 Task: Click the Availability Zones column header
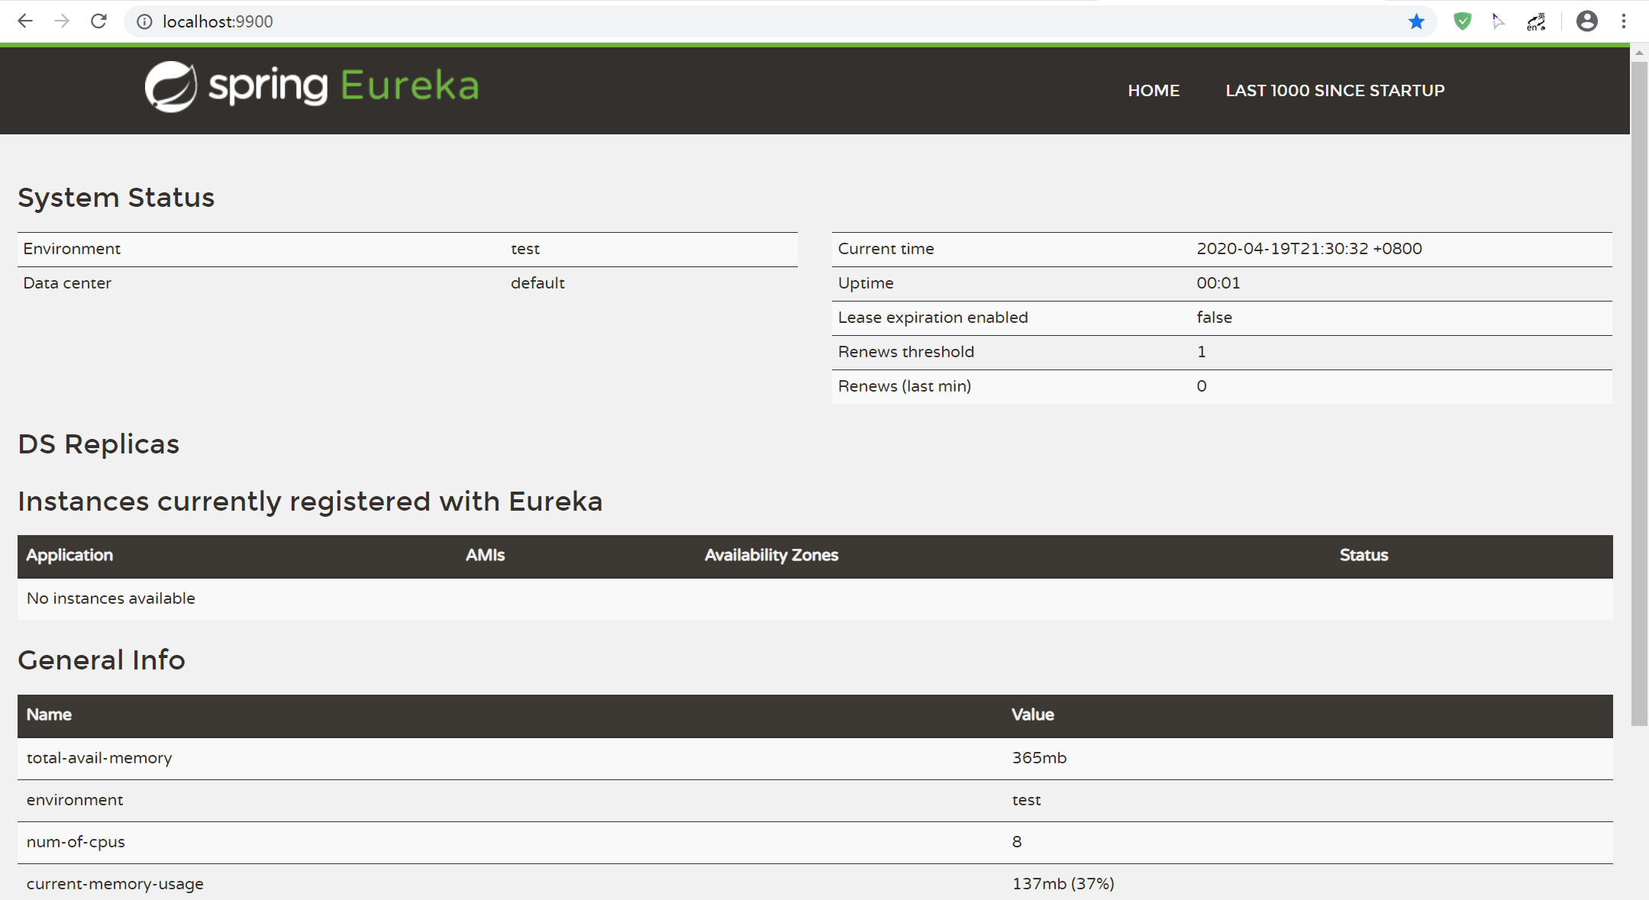coord(771,555)
